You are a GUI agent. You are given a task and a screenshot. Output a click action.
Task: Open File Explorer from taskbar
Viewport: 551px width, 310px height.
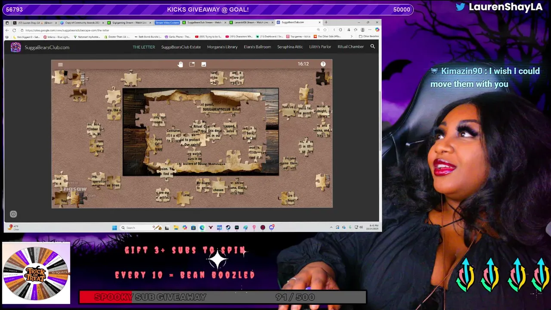176,227
